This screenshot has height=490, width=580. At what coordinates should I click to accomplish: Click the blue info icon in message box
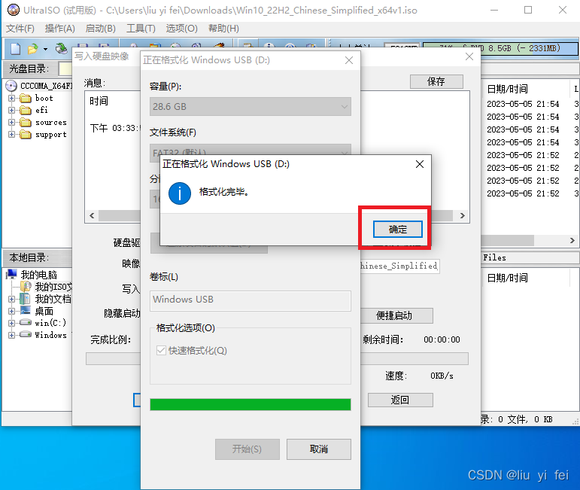tap(180, 193)
